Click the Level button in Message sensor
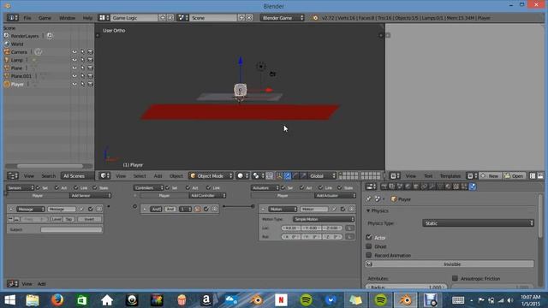This screenshot has height=308, width=548. pos(56,219)
